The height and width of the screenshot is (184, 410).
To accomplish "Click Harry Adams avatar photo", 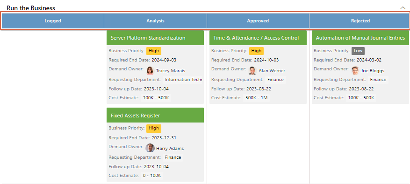I will pyautogui.click(x=150, y=148).
